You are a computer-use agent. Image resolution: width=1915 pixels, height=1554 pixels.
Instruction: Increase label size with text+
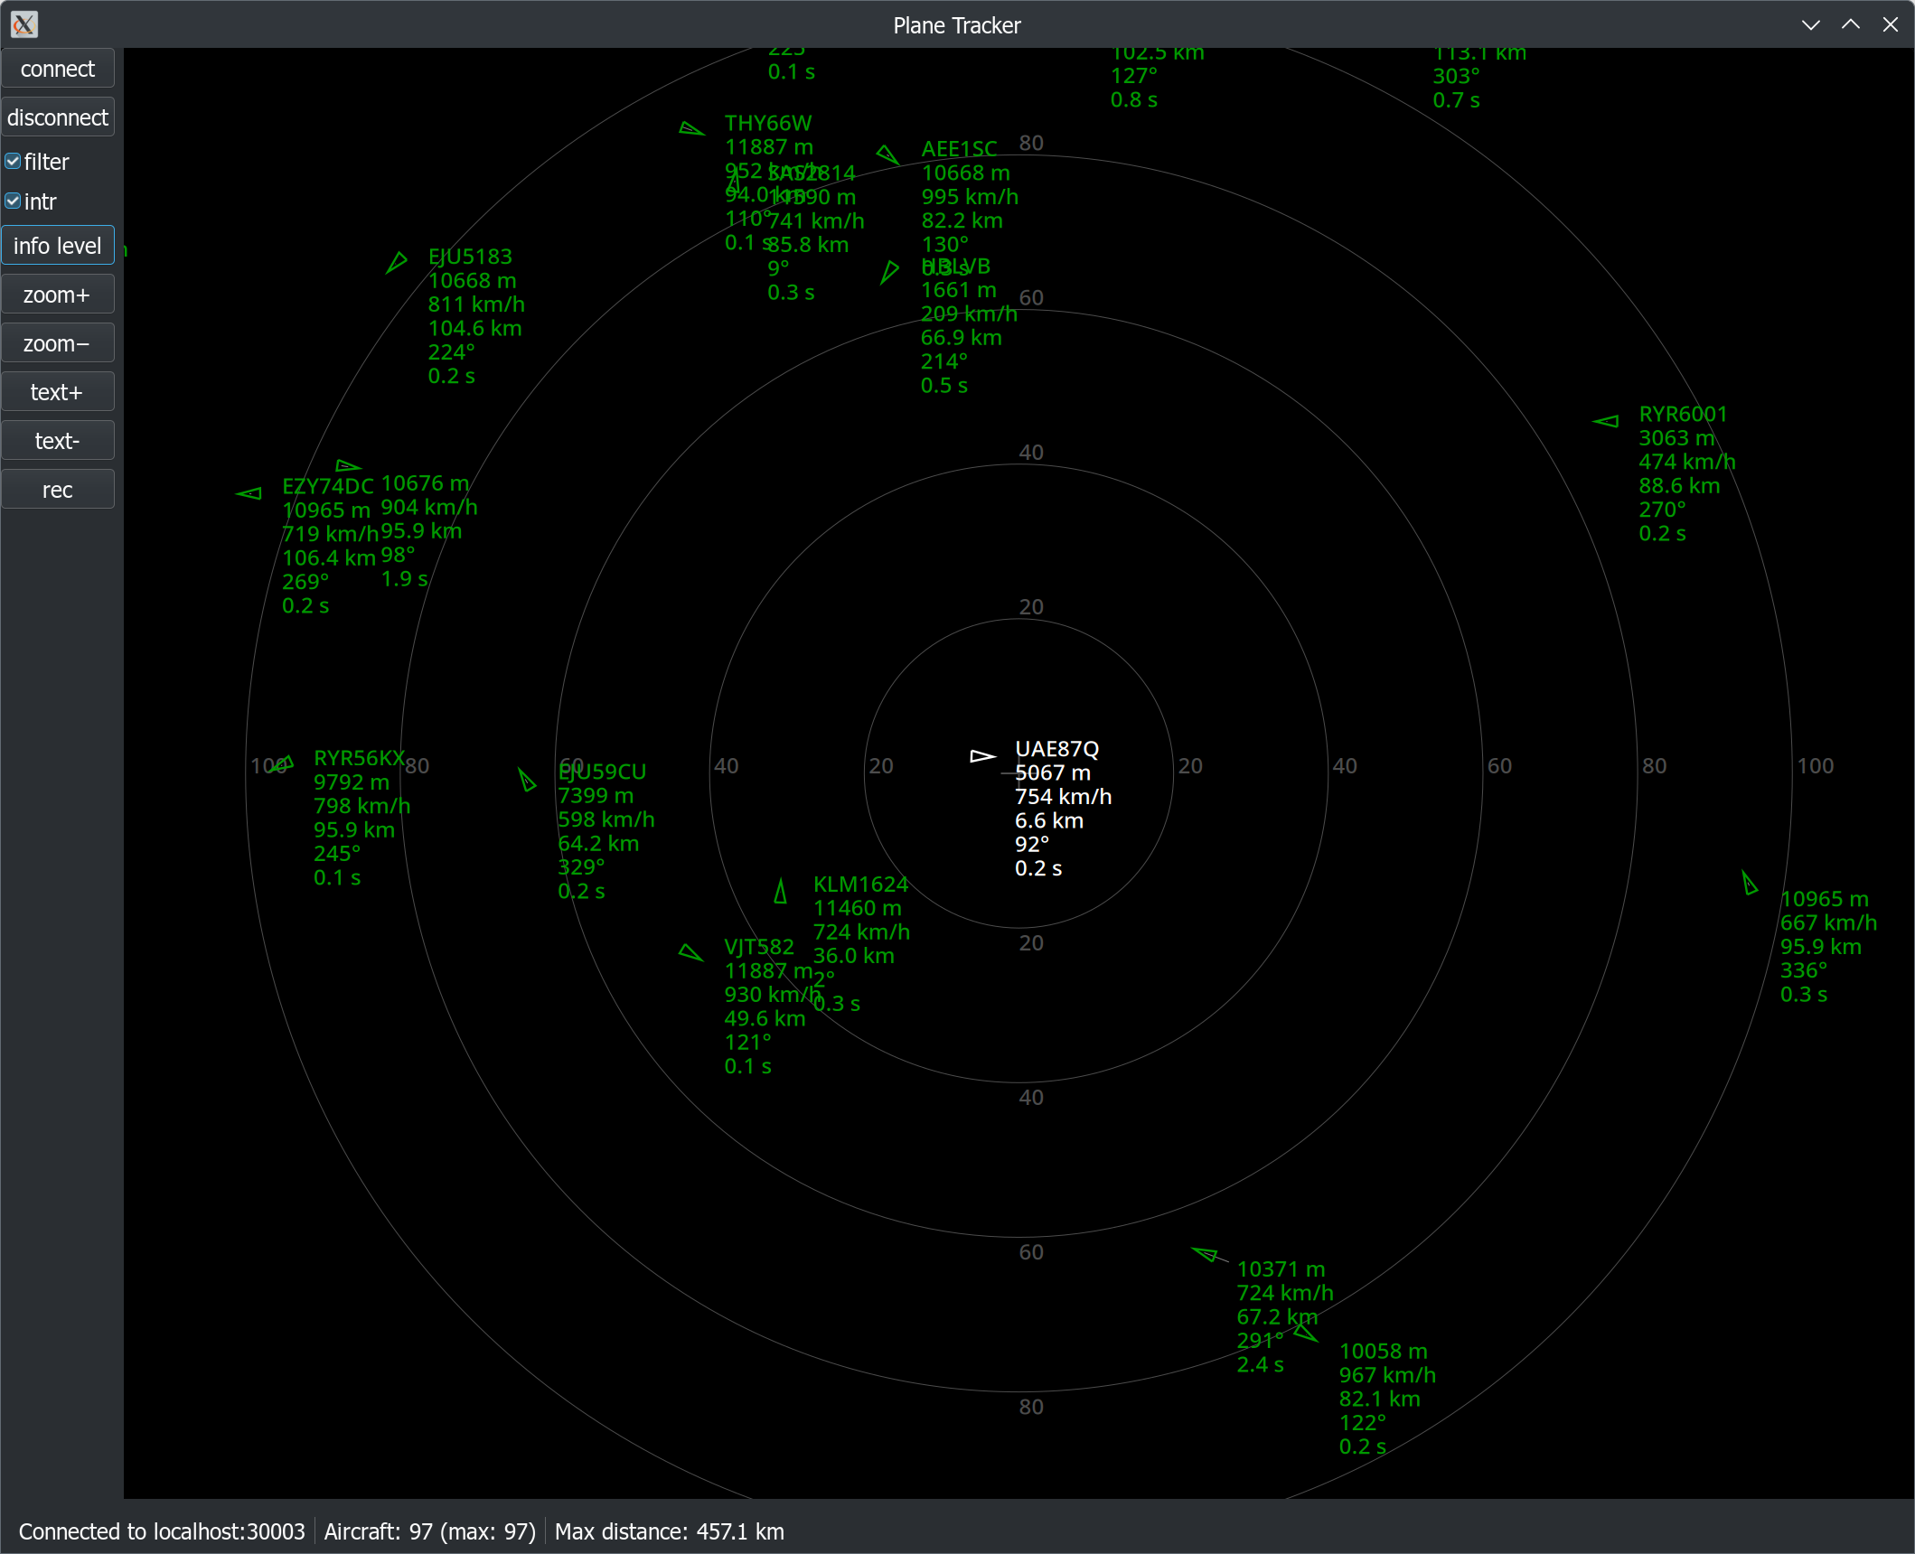pos(58,392)
